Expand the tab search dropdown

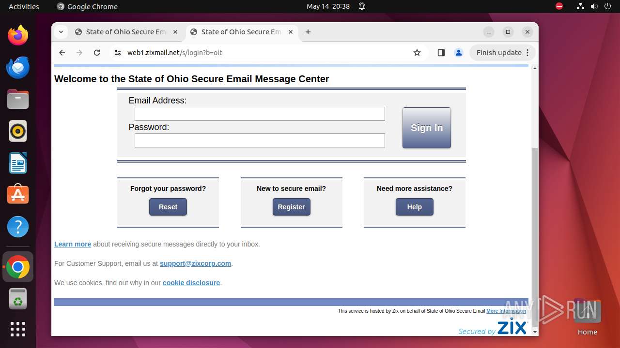point(61,32)
